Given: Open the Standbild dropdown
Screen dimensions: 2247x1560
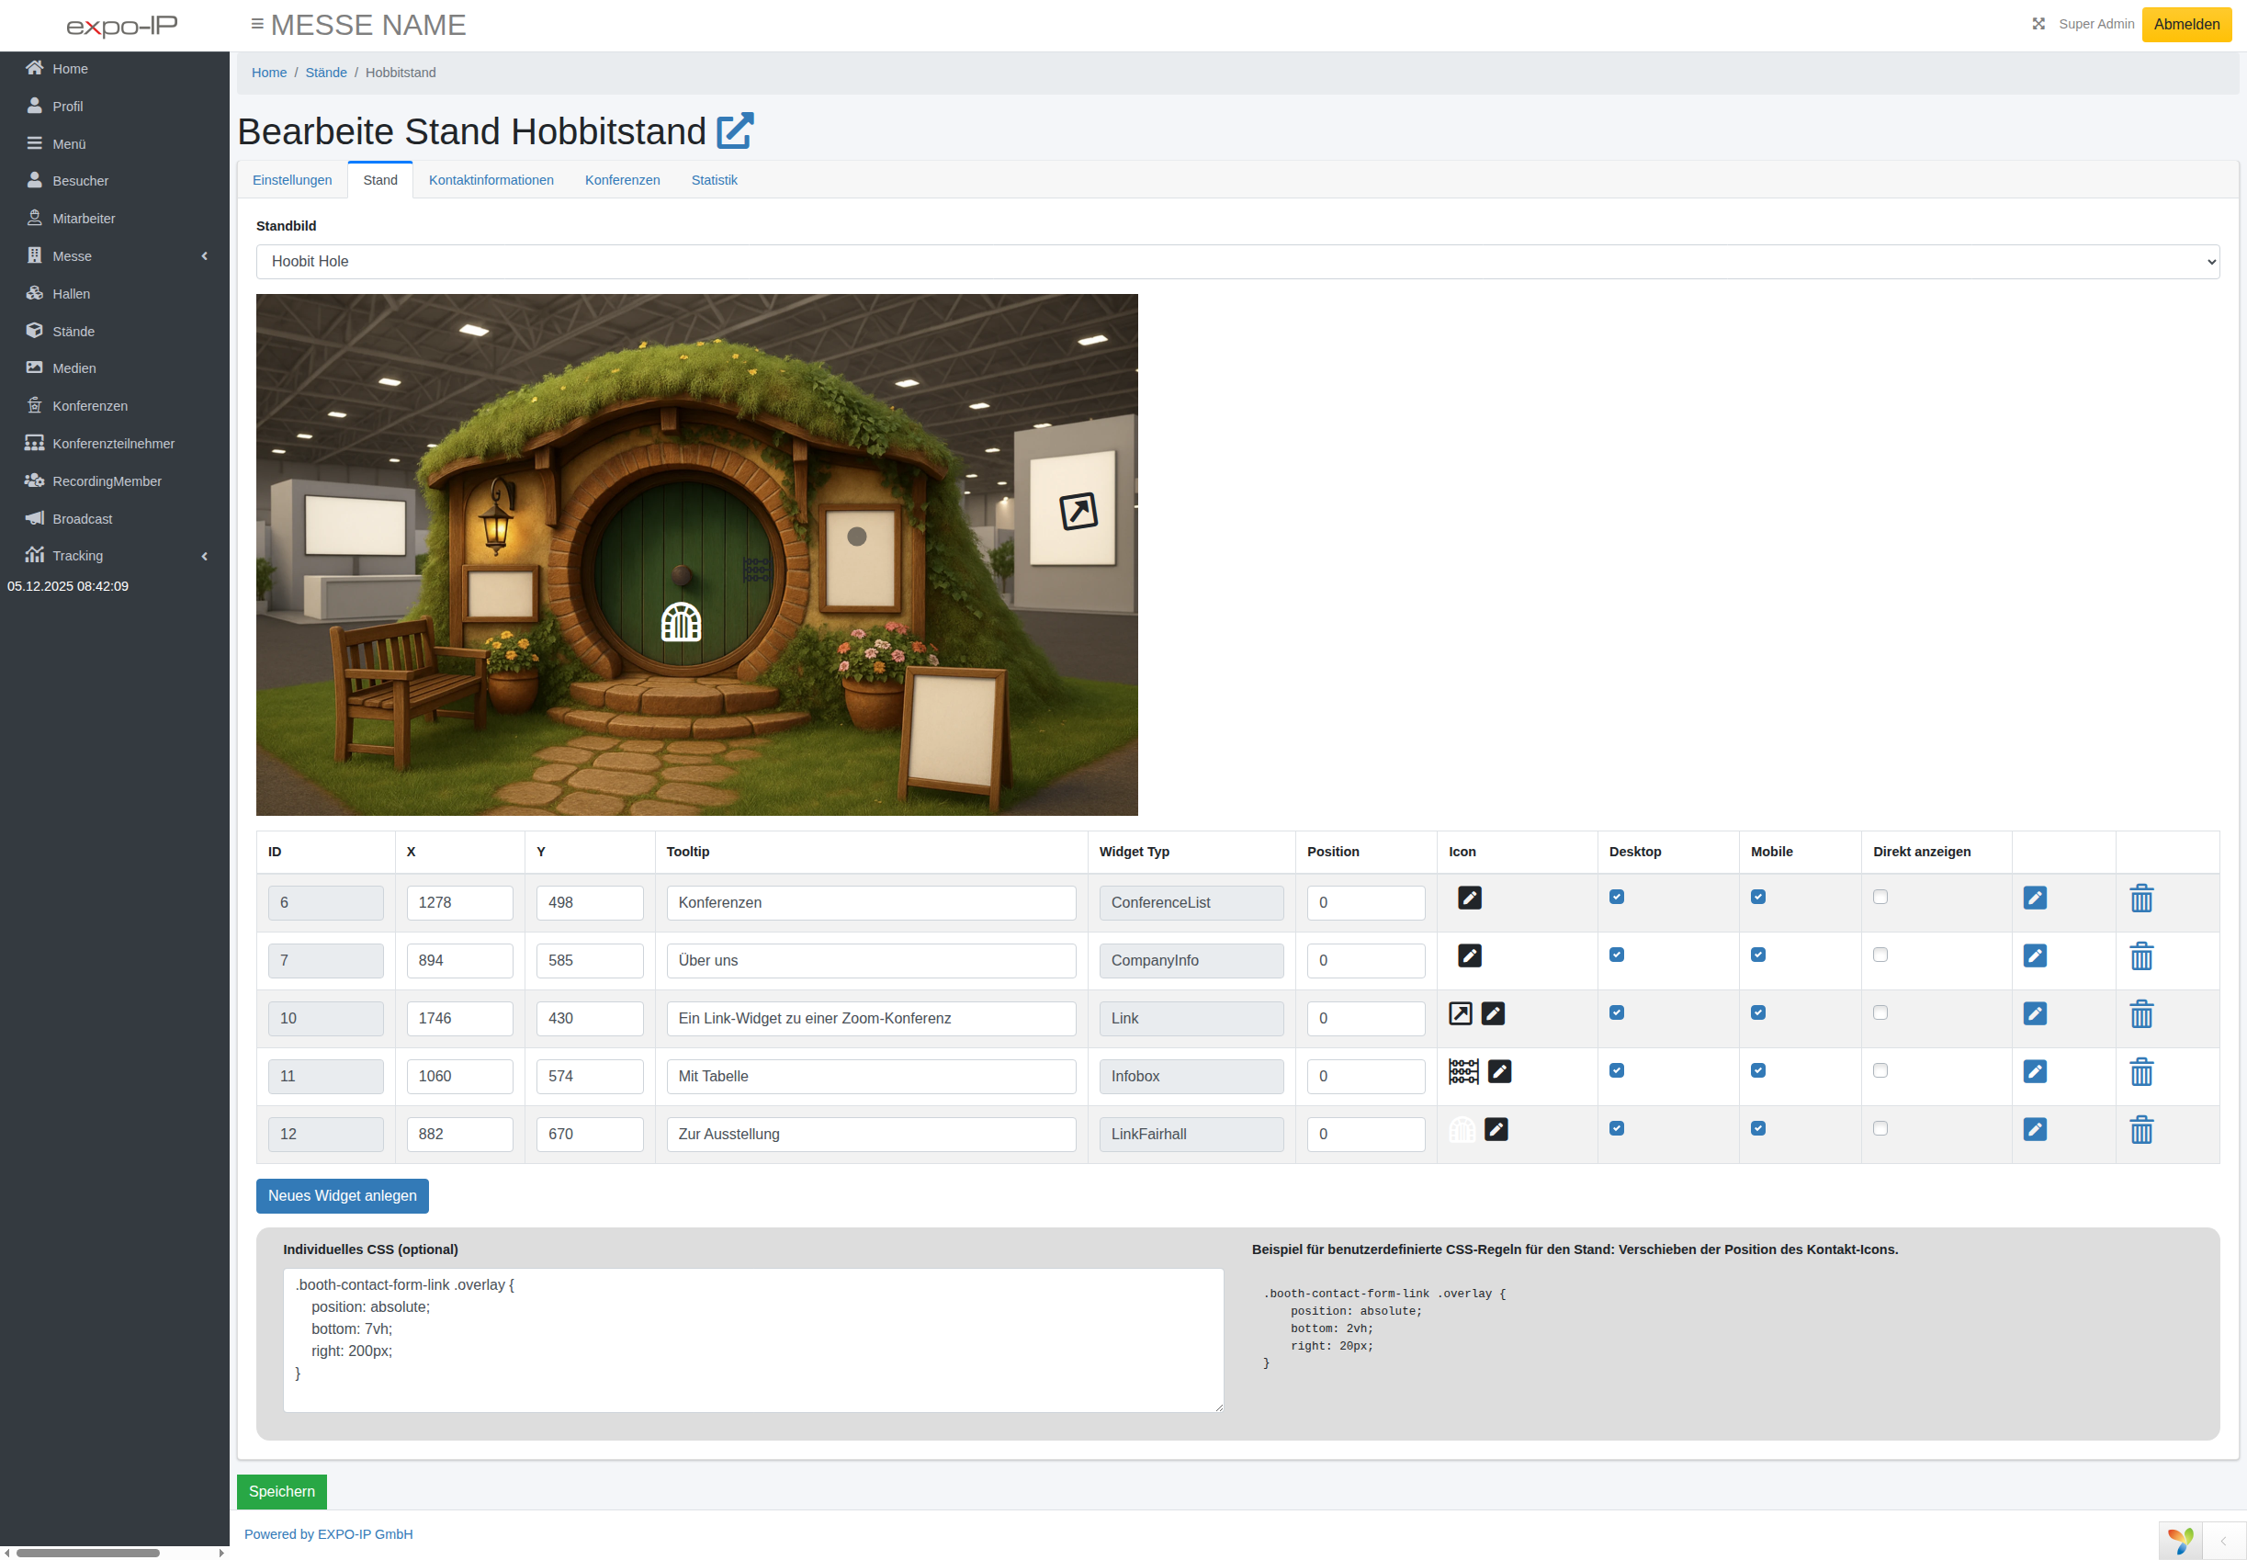Looking at the screenshot, I should (1236, 261).
